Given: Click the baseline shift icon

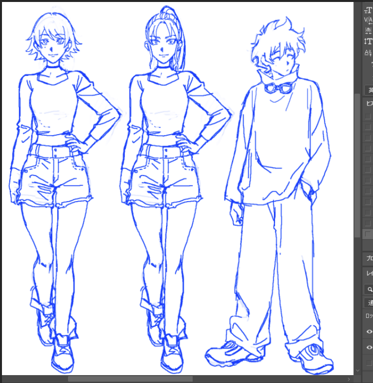Looking at the screenshot, I should coord(368,52).
